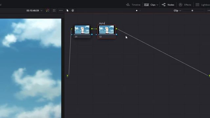Click node 01 key input triangle
The height and width of the screenshot is (118, 210).
pyautogui.click(x=72, y=35)
